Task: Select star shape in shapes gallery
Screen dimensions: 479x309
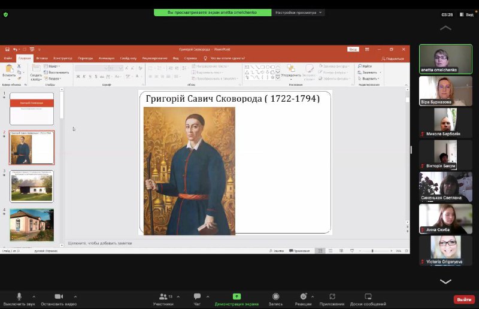Action: point(272,77)
